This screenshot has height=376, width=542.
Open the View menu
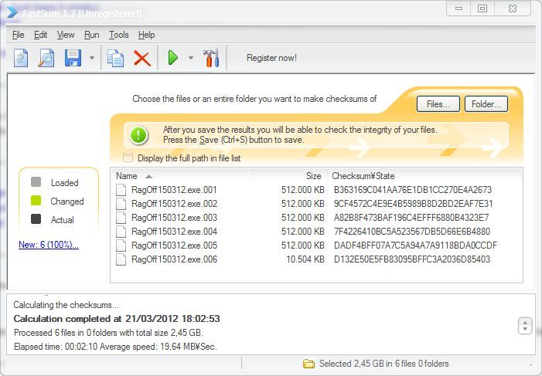[66, 35]
